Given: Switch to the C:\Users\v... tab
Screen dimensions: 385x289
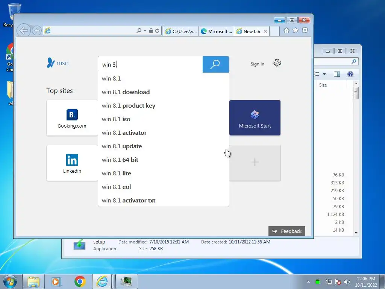Looking at the screenshot, I should (x=181, y=32).
